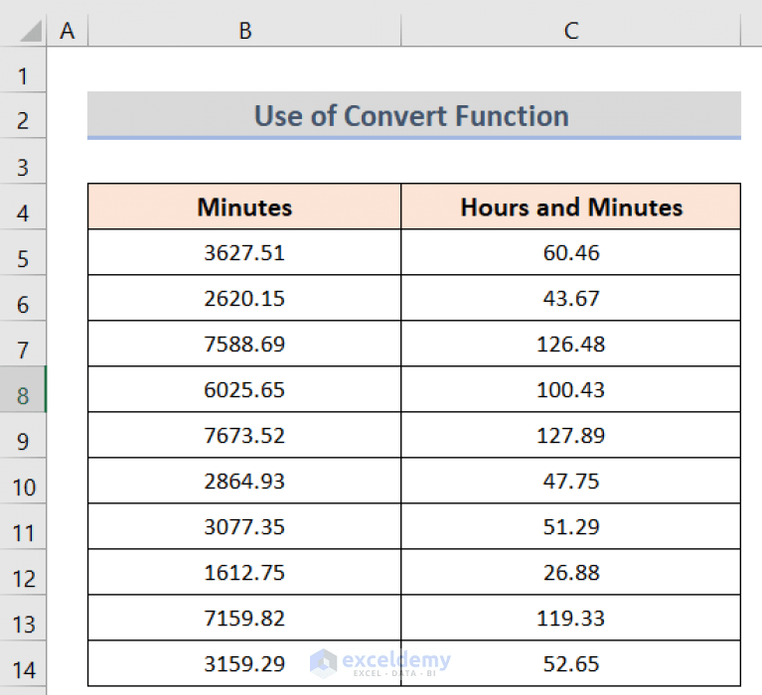Click the 'Hours and Minutes' header cell
Image resolution: width=762 pixels, height=695 pixels.
(x=571, y=207)
